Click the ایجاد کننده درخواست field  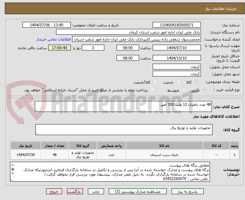(x=137, y=39)
